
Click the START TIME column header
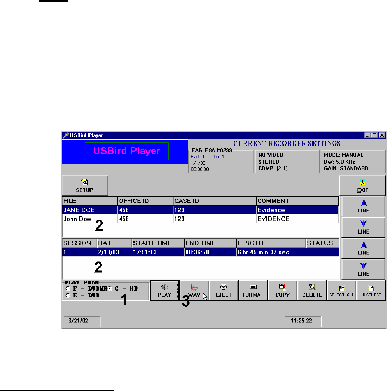(x=158, y=243)
